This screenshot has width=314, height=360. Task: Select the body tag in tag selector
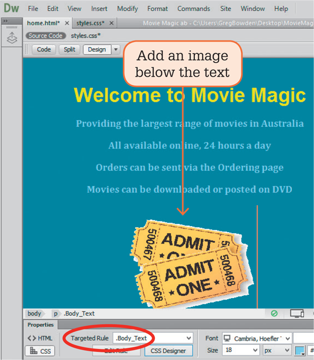pyautogui.click(x=34, y=314)
